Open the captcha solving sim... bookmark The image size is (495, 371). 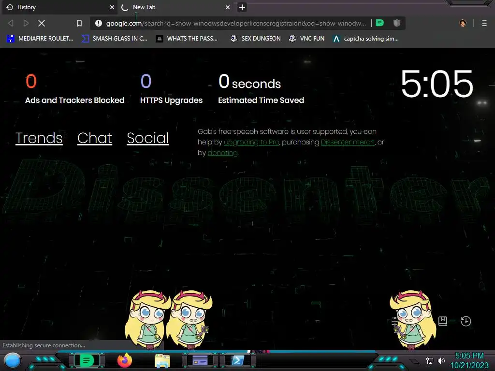[x=366, y=39]
